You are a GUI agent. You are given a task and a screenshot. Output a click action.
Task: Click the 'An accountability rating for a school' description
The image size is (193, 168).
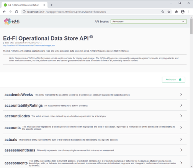(66, 105)
